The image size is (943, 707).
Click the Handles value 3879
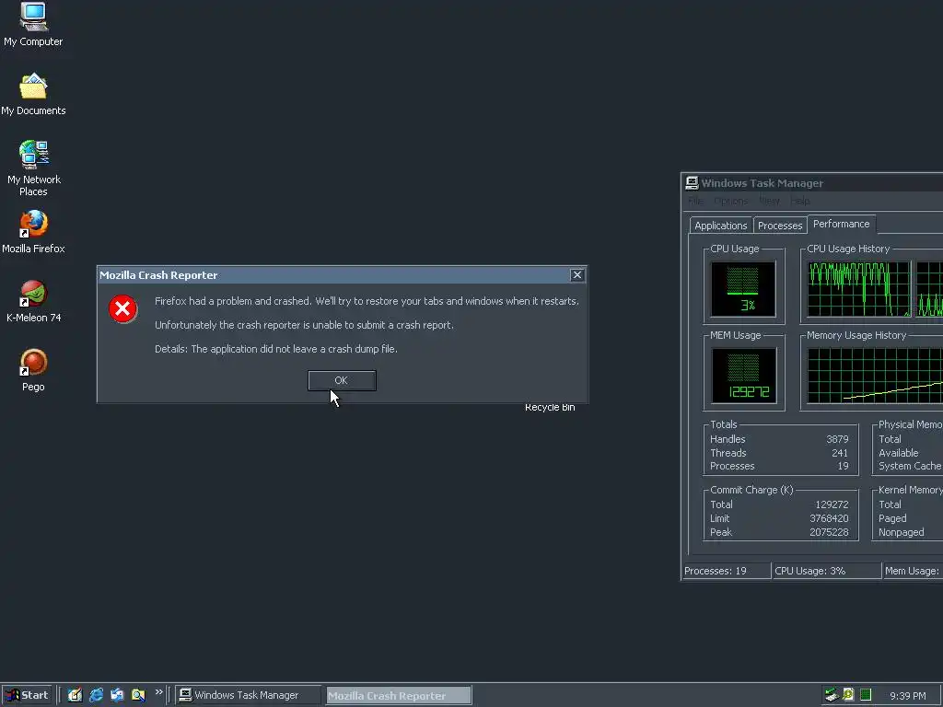pos(837,439)
